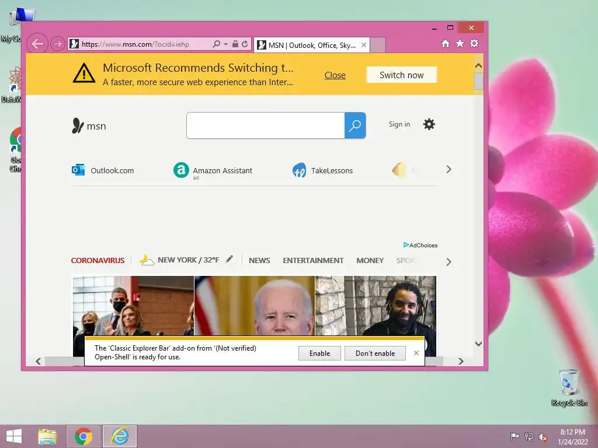Open the CORONAVIRUS news section
This screenshot has width=598, height=448.
click(98, 261)
